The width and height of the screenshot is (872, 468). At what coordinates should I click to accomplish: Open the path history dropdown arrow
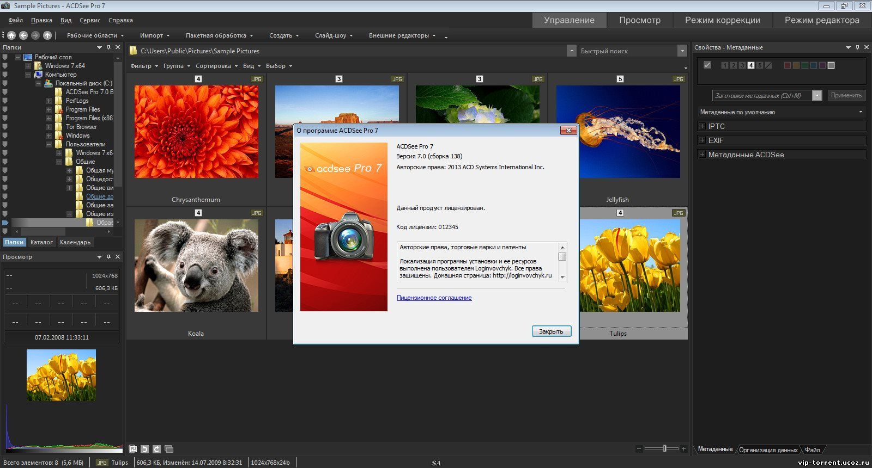point(572,51)
